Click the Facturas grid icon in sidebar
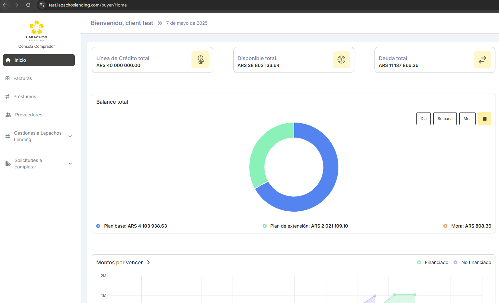 (x=7, y=78)
